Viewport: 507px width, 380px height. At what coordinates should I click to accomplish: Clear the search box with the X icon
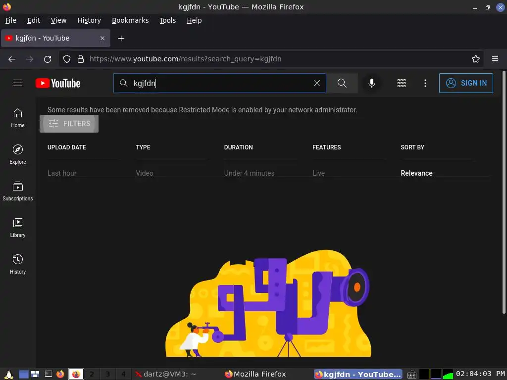tap(317, 83)
